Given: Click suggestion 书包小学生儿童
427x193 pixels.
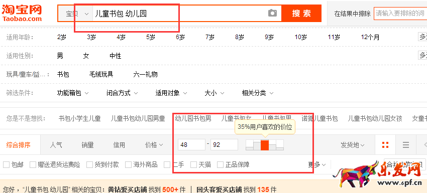Looking at the screenshot, I should [x=80, y=118].
